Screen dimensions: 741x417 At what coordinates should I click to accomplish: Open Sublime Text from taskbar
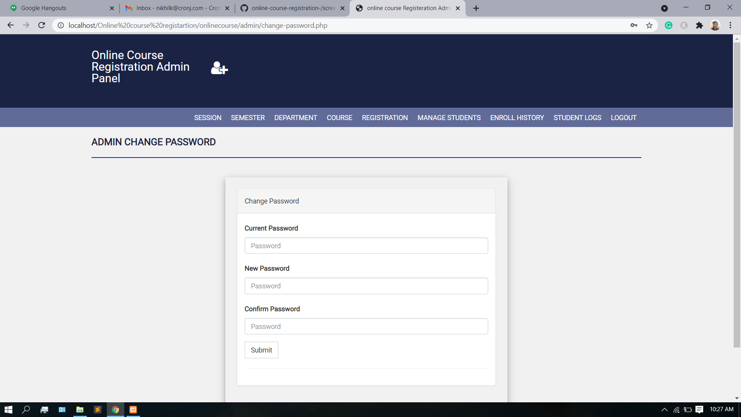98,410
